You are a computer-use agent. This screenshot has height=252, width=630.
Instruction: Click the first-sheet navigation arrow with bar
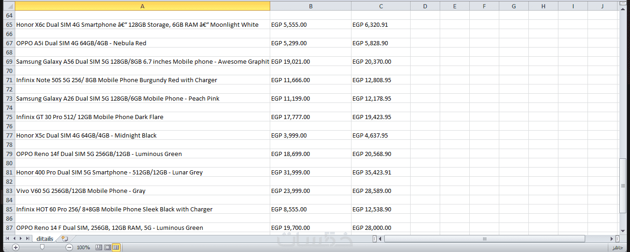pos(7,239)
